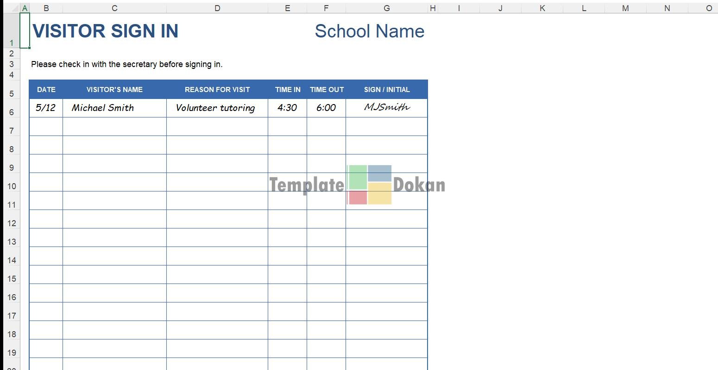Click the DATE table header cell

46,90
